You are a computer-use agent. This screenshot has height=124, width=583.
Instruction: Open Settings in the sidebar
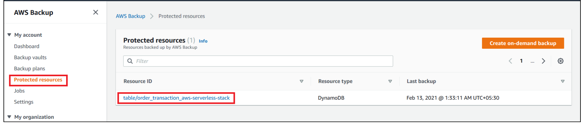click(24, 102)
